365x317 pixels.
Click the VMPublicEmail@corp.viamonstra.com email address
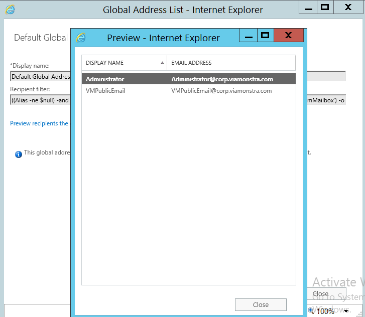point(221,91)
